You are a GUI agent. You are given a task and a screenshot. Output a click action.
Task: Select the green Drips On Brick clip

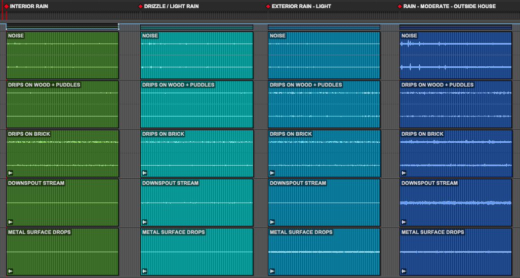click(62, 153)
